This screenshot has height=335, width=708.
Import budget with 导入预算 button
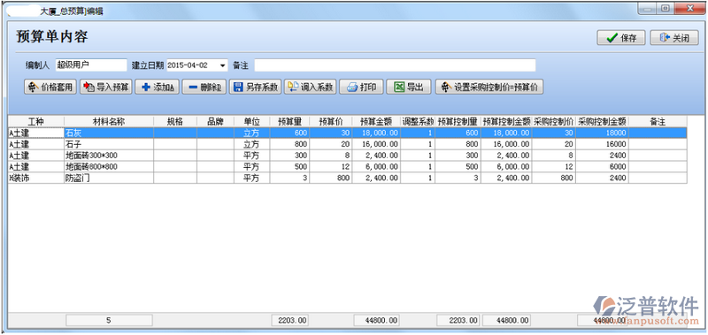coord(106,87)
